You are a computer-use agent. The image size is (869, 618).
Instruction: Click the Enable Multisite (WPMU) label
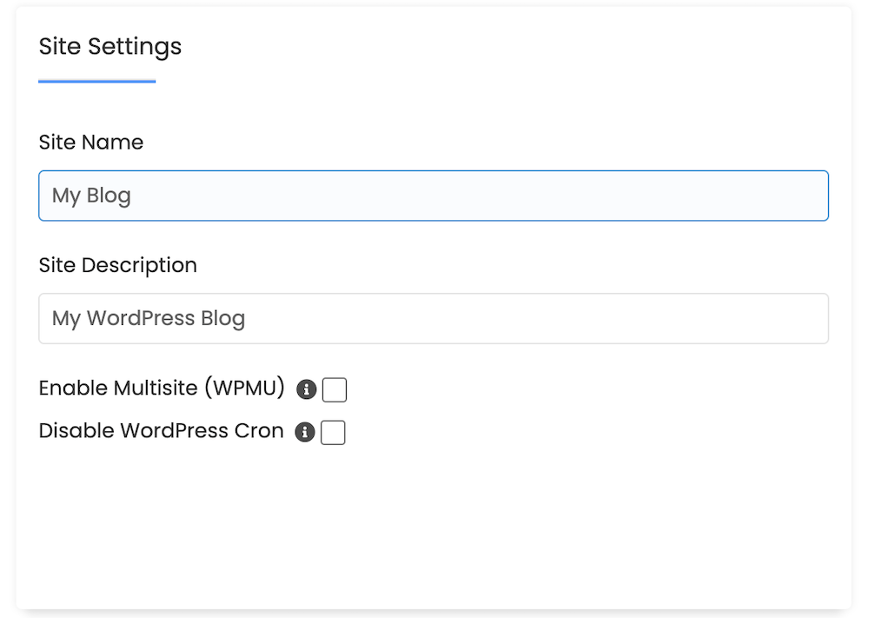pyautogui.click(x=162, y=388)
